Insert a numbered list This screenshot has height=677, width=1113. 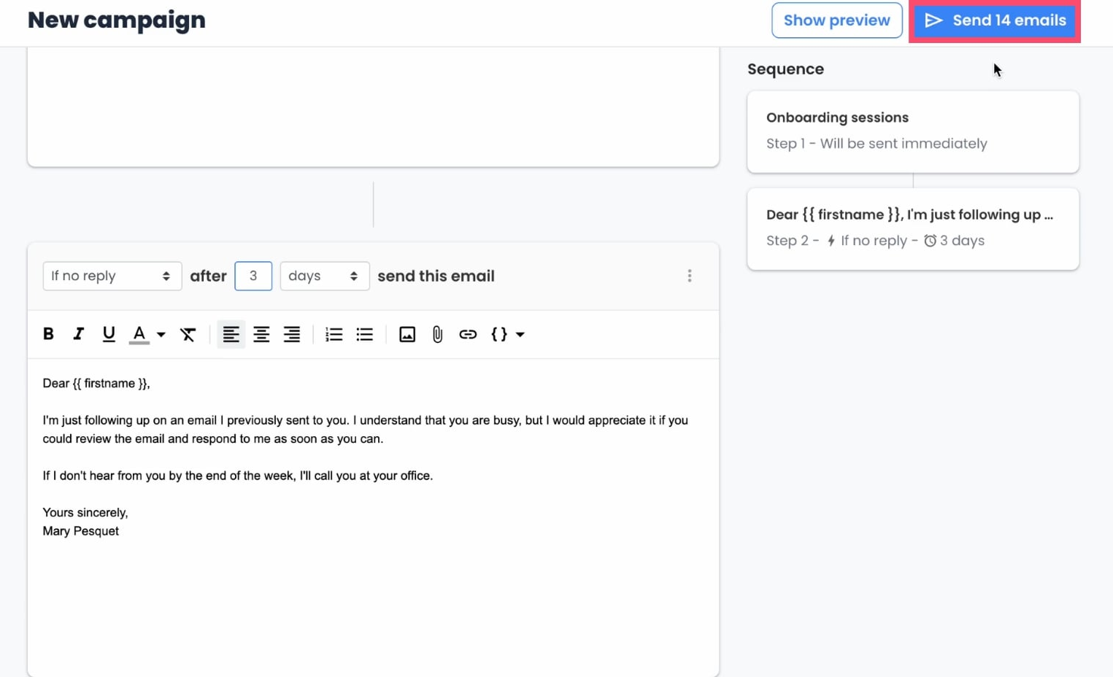(x=334, y=334)
